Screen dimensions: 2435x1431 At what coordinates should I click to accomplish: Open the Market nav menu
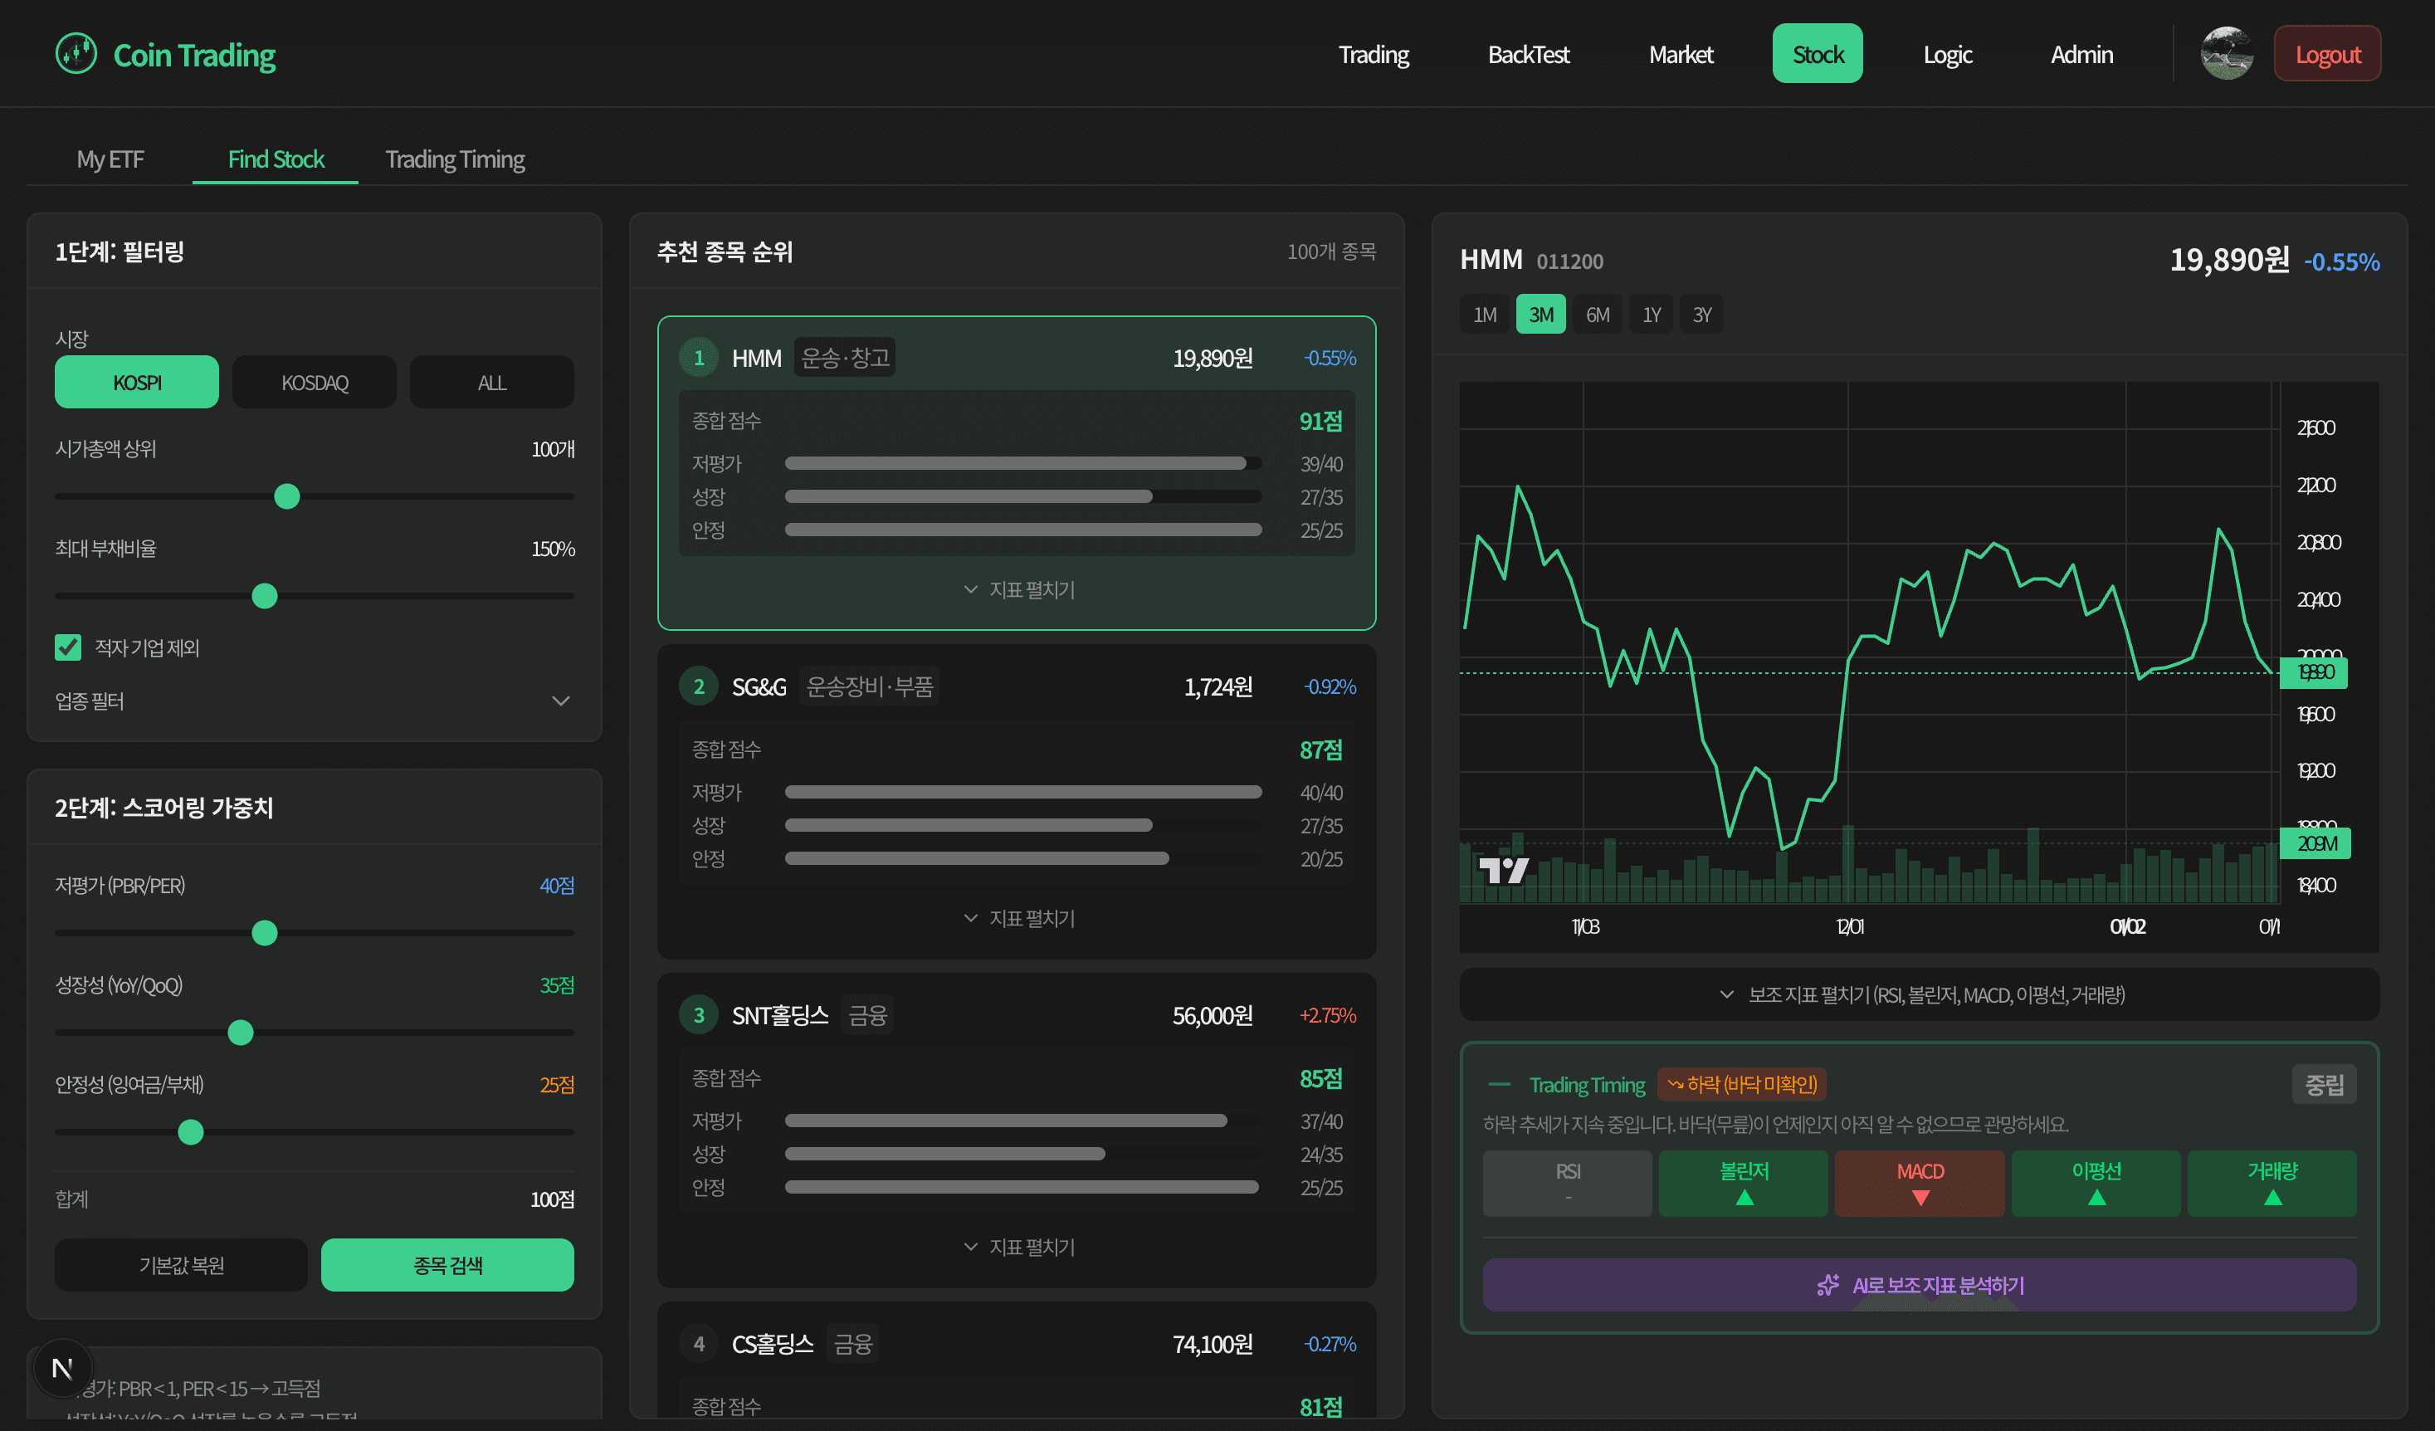[x=1681, y=54]
